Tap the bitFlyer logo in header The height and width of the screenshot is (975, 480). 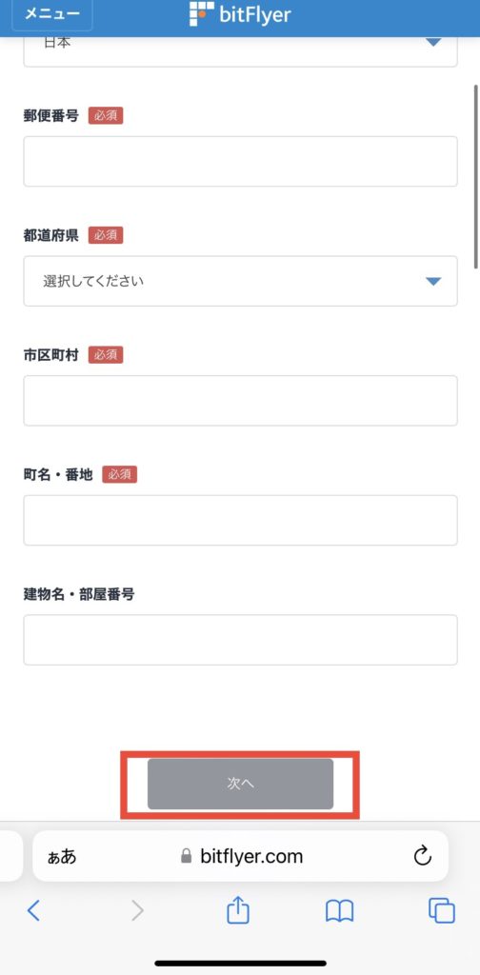point(240,13)
